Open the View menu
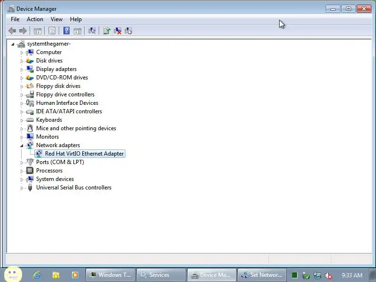 (x=56, y=19)
